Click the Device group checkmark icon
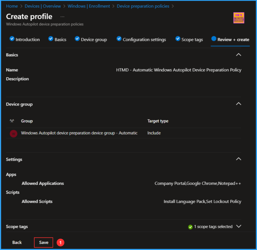257x250 pixels. pos(77,39)
